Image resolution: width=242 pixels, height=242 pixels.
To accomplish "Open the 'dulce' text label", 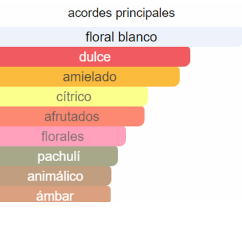I will 95,57.
